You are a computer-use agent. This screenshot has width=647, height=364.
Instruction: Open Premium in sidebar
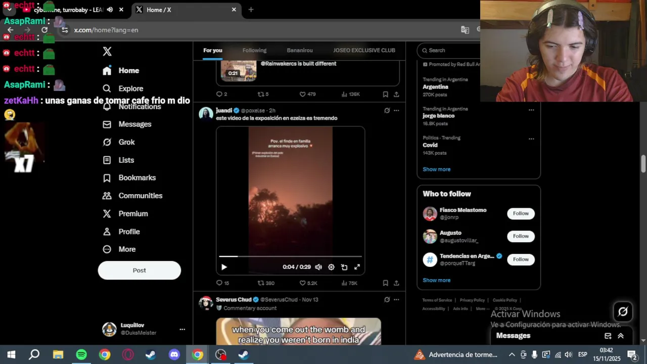click(x=125, y=214)
